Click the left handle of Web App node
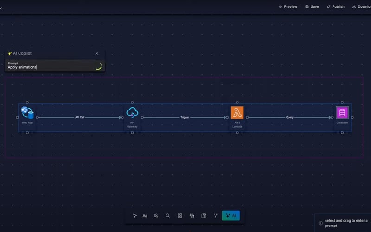 click(17, 117)
